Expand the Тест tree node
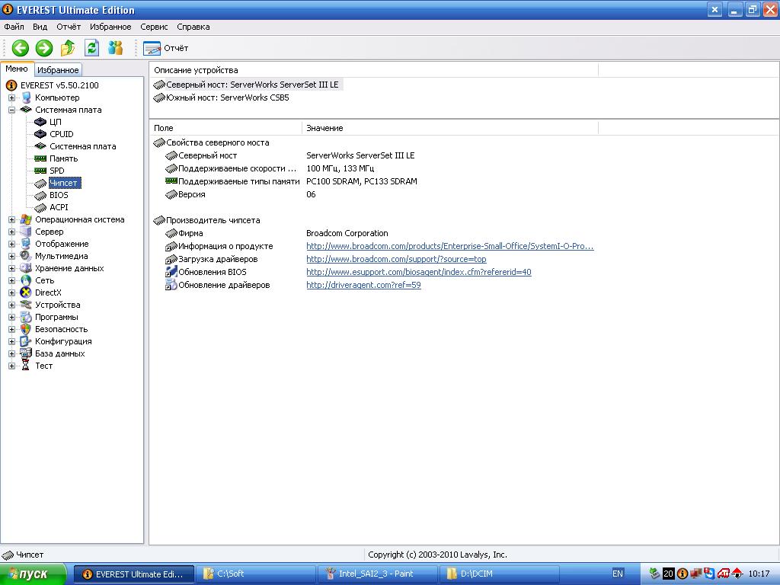Viewport: 780px width, 585px height. (11, 366)
